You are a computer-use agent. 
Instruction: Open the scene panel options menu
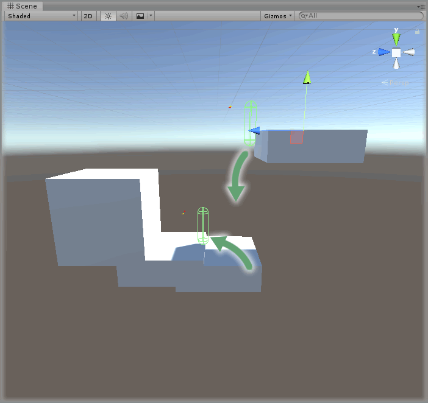point(421,7)
